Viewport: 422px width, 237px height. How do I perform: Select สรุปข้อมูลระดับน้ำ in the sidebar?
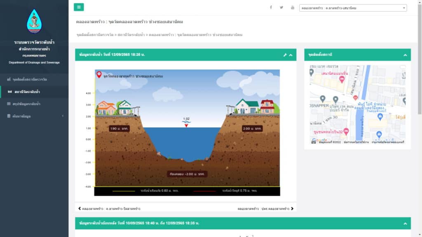click(x=26, y=104)
